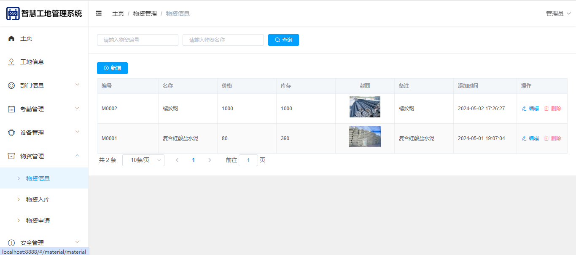This screenshot has width=576, height=255.
Task: Select 物资申请 submenu item
Action: pos(38,220)
